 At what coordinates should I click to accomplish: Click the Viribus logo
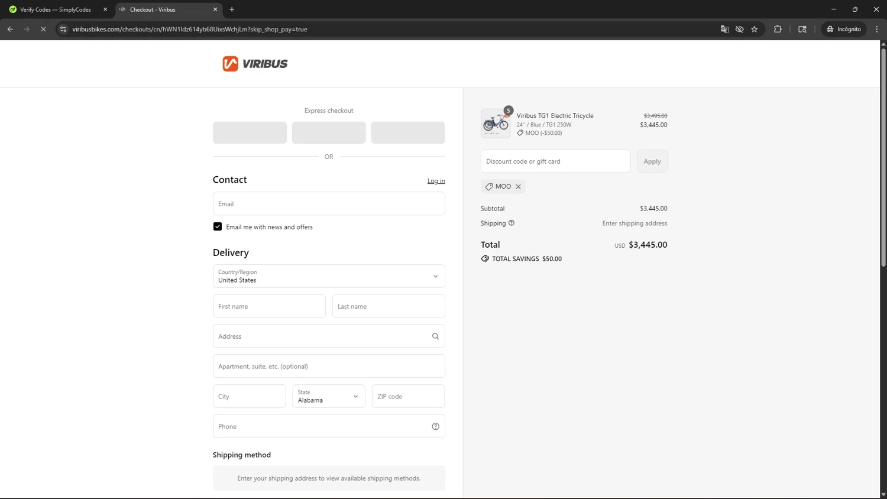[x=255, y=64]
